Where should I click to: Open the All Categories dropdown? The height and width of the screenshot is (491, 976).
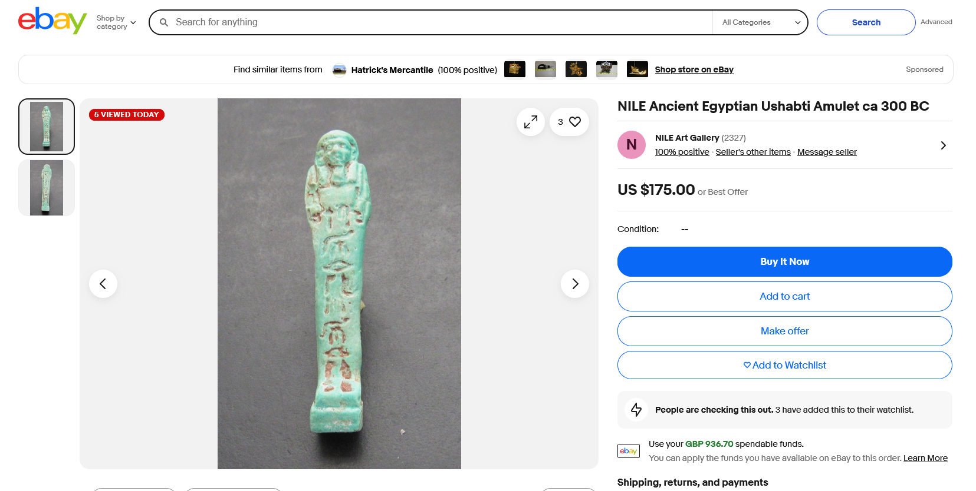click(x=760, y=22)
